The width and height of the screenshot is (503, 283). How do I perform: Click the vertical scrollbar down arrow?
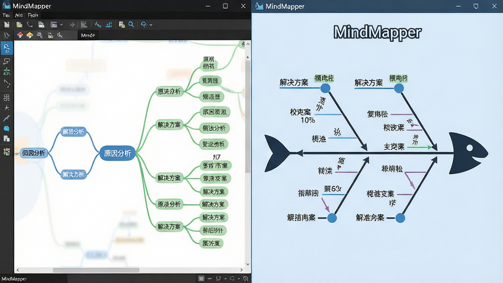248,264
